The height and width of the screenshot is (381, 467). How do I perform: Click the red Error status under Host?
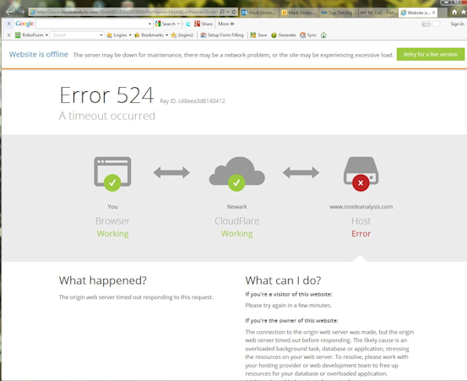coord(361,234)
